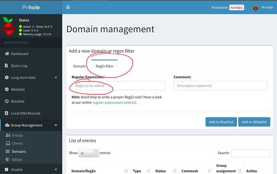Viewport: 277px width, 174px height.
Task: Sort by the Comment column arrows
Action: [x=210, y=171]
